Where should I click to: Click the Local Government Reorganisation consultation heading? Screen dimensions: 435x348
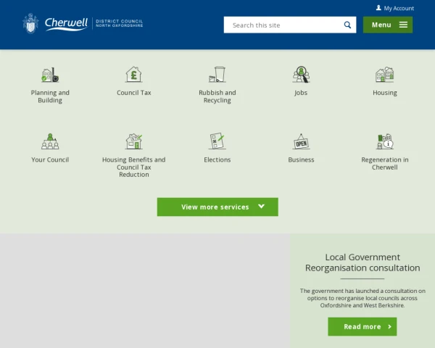click(362, 262)
